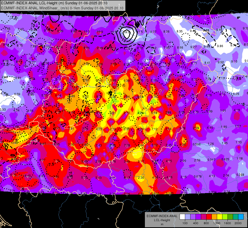
Task: Click the grid value 0.288
Action: click(240, 175)
